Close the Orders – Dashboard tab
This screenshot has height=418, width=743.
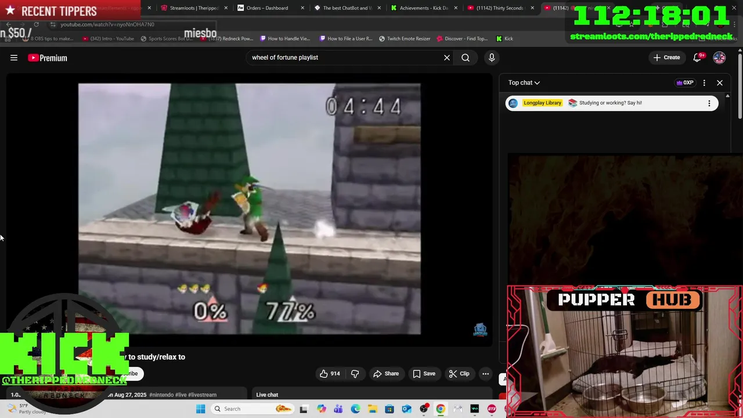(x=303, y=8)
